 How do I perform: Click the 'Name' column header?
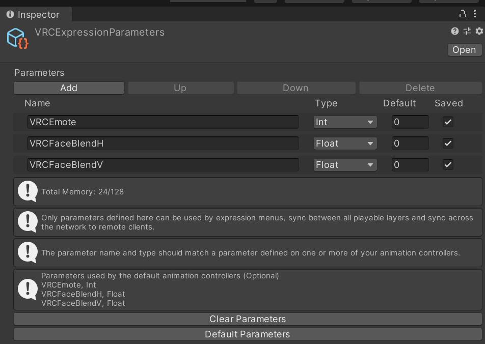click(x=37, y=103)
